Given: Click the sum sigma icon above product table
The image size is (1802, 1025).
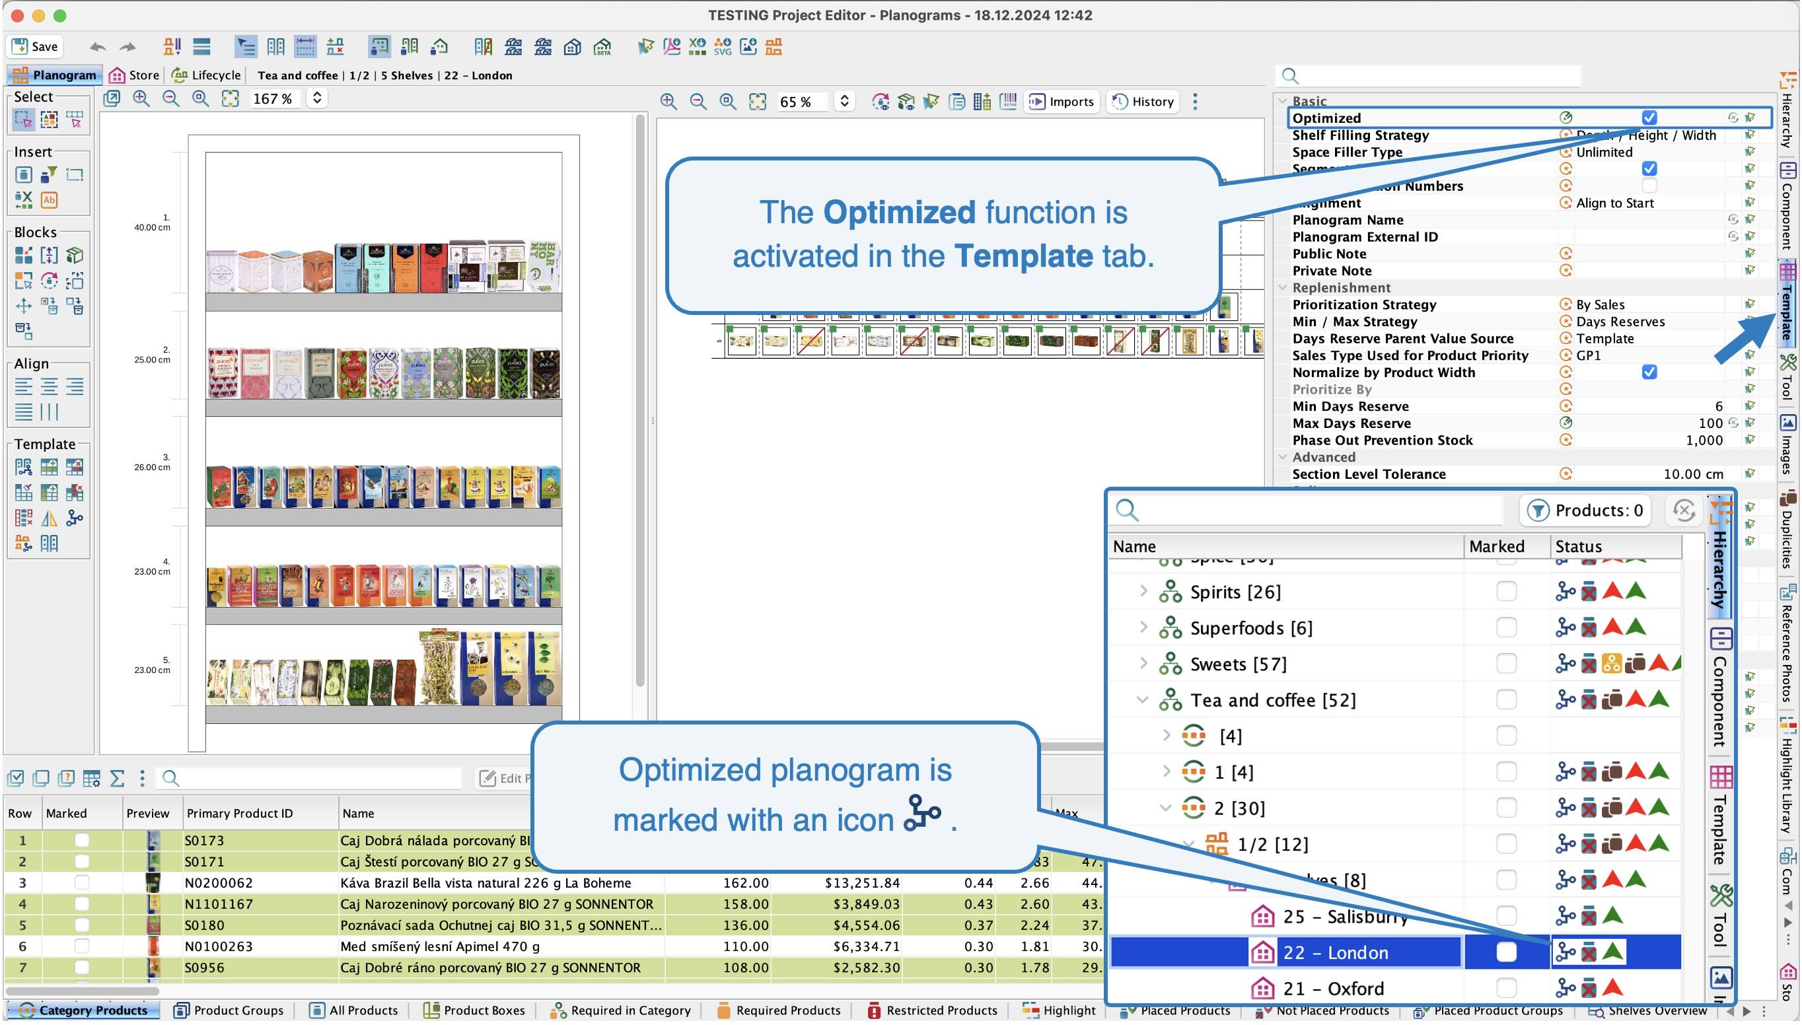Looking at the screenshot, I should [117, 778].
